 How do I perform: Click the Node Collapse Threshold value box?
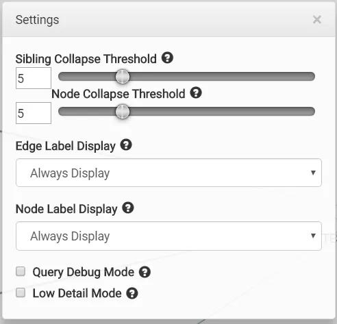pos(34,113)
